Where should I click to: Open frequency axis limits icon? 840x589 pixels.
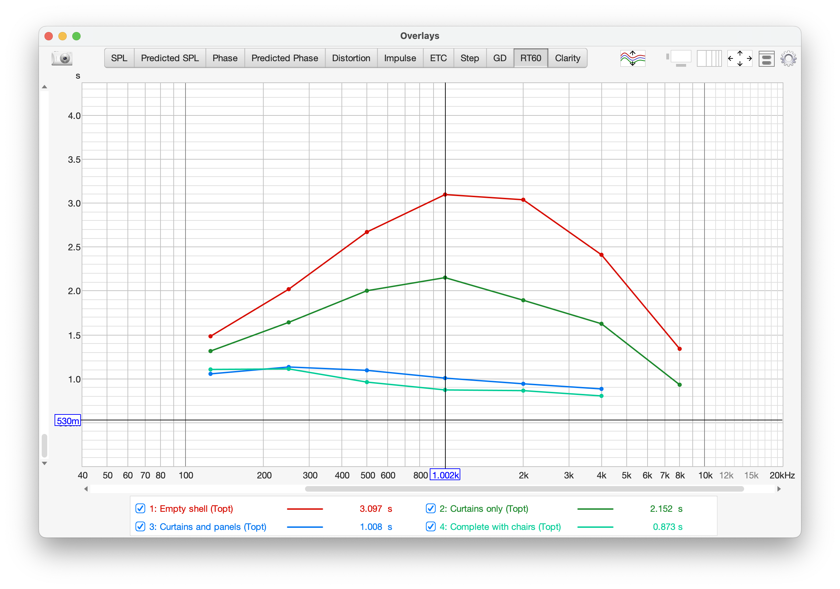point(709,58)
